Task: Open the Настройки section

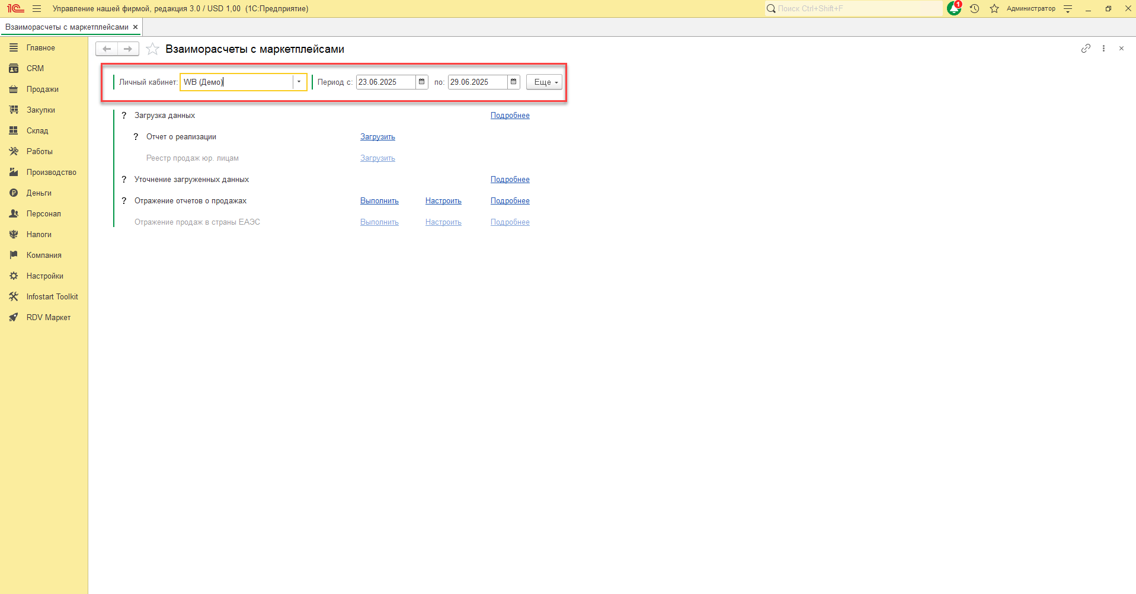Action: click(x=44, y=276)
